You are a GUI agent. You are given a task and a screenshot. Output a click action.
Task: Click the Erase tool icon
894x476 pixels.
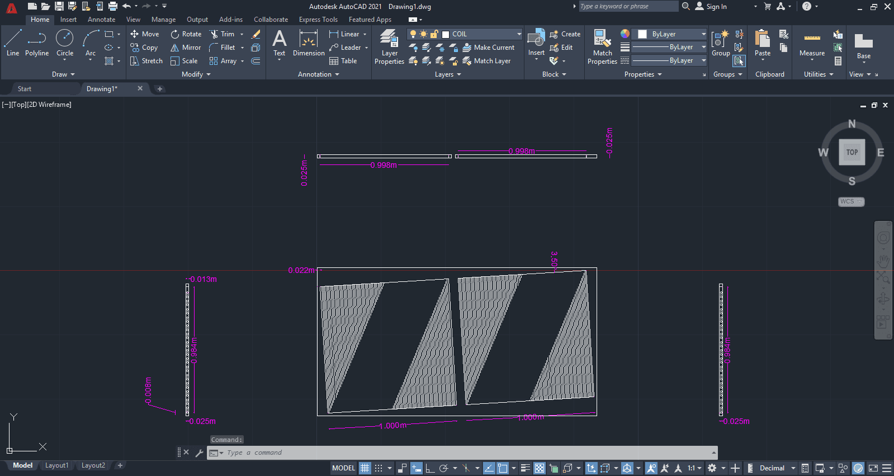point(256,34)
